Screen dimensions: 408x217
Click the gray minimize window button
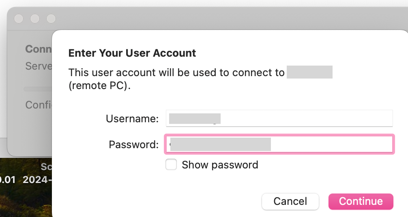coord(35,19)
